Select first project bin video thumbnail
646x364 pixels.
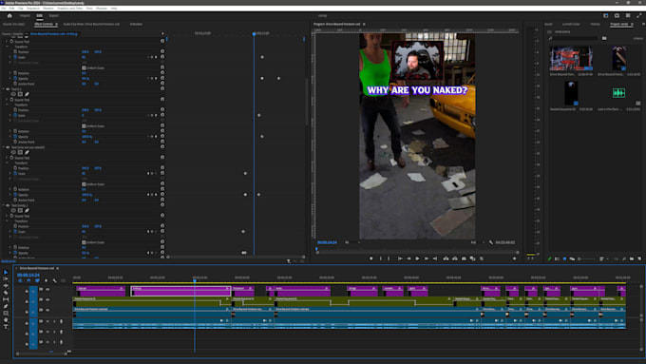(572, 58)
